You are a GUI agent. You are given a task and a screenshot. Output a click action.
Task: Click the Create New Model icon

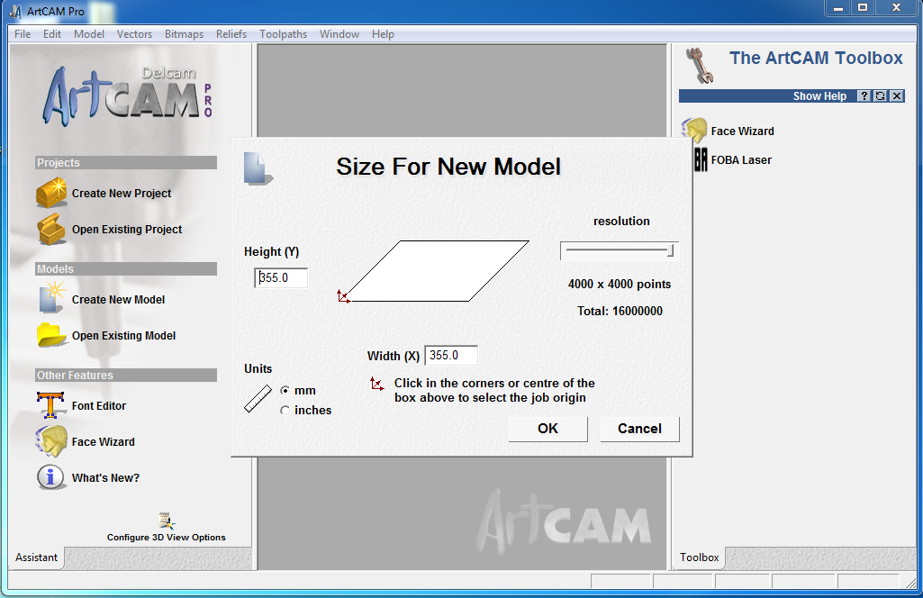pyautogui.click(x=52, y=297)
